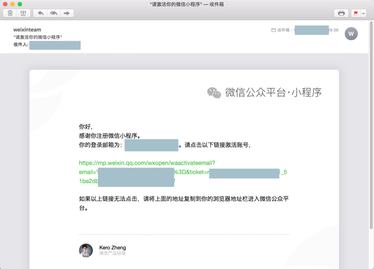Open the flag color dropdown arrow
374x269 pixels.
click(x=363, y=14)
